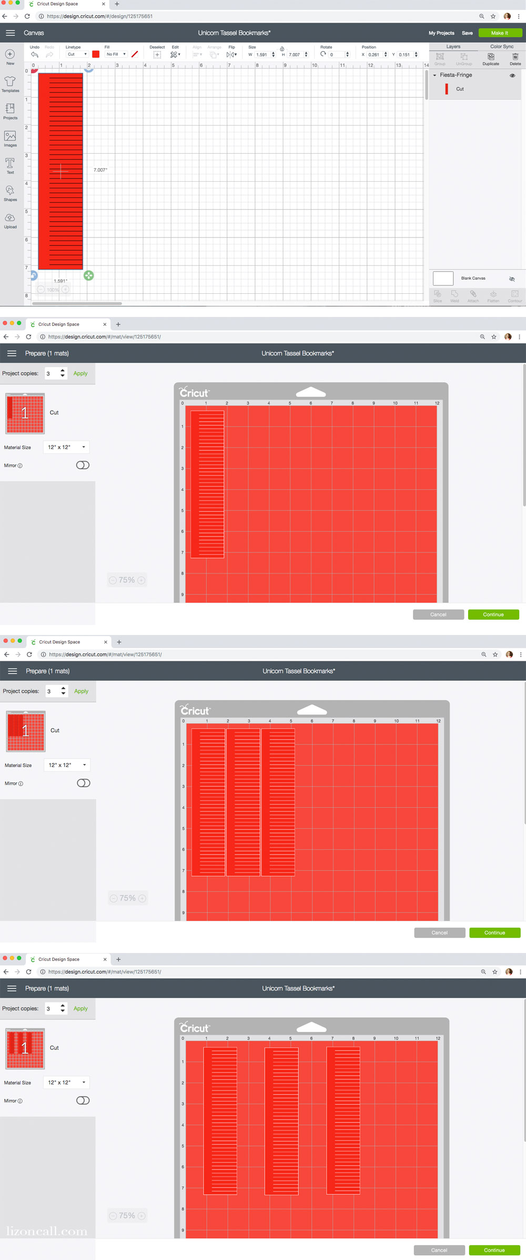
Task: Open the Flip dropdown
Action: 231,54
